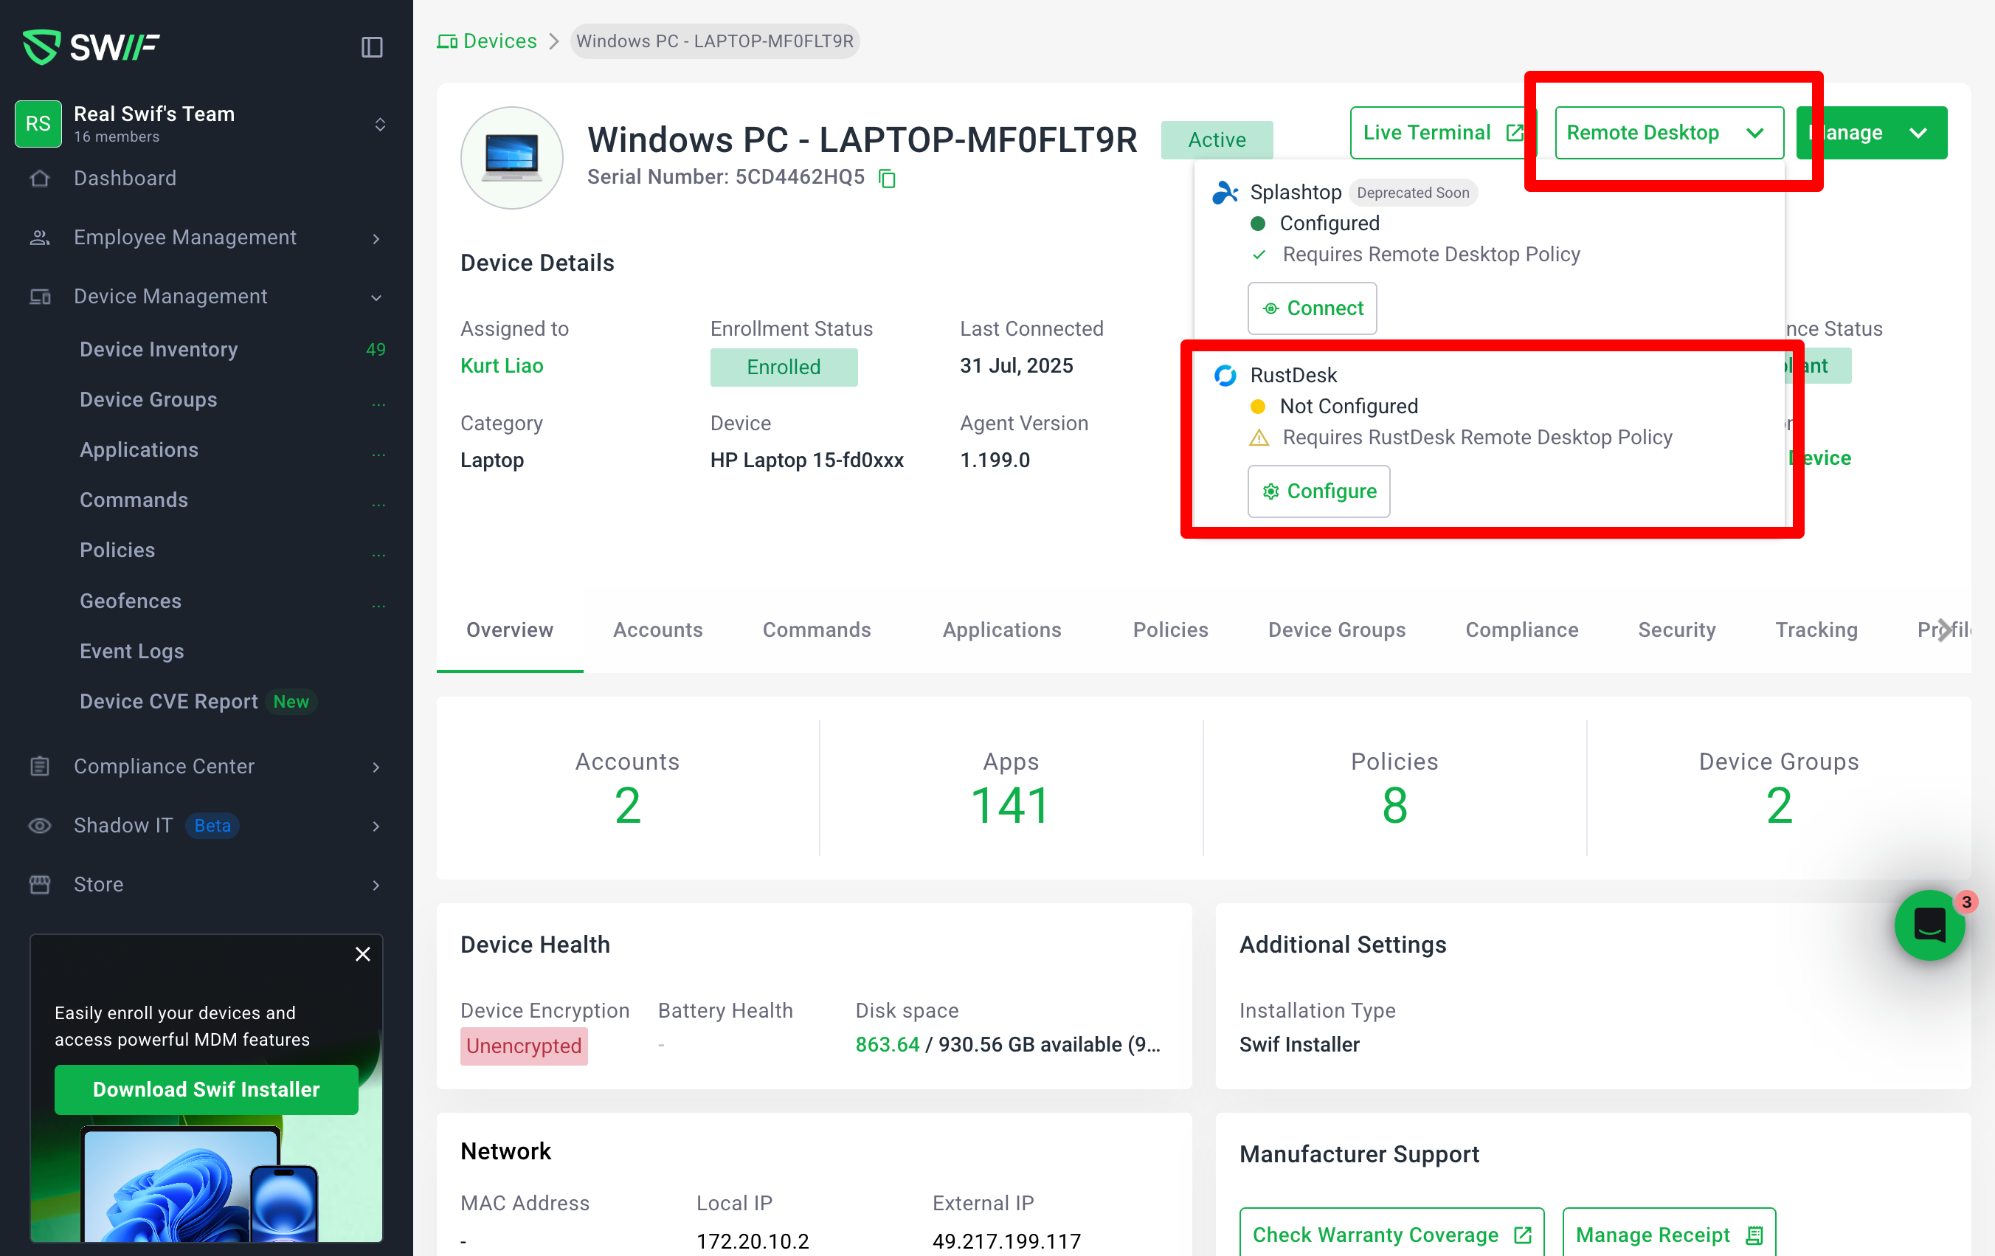Collapse the sidebar panel icon

(372, 47)
